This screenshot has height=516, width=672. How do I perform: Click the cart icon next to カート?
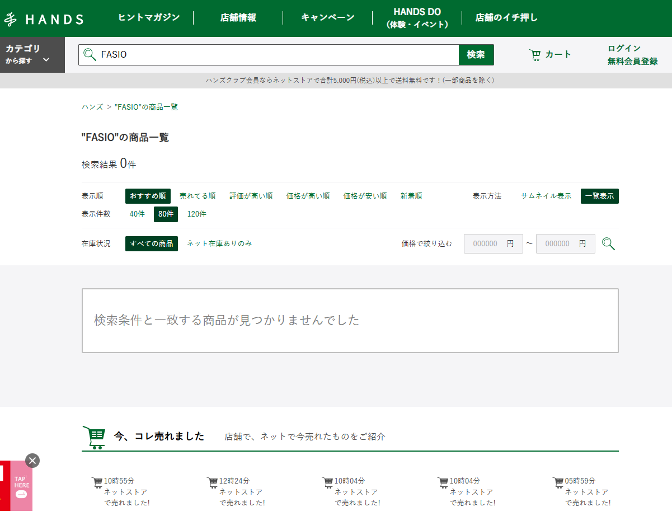coord(535,55)
